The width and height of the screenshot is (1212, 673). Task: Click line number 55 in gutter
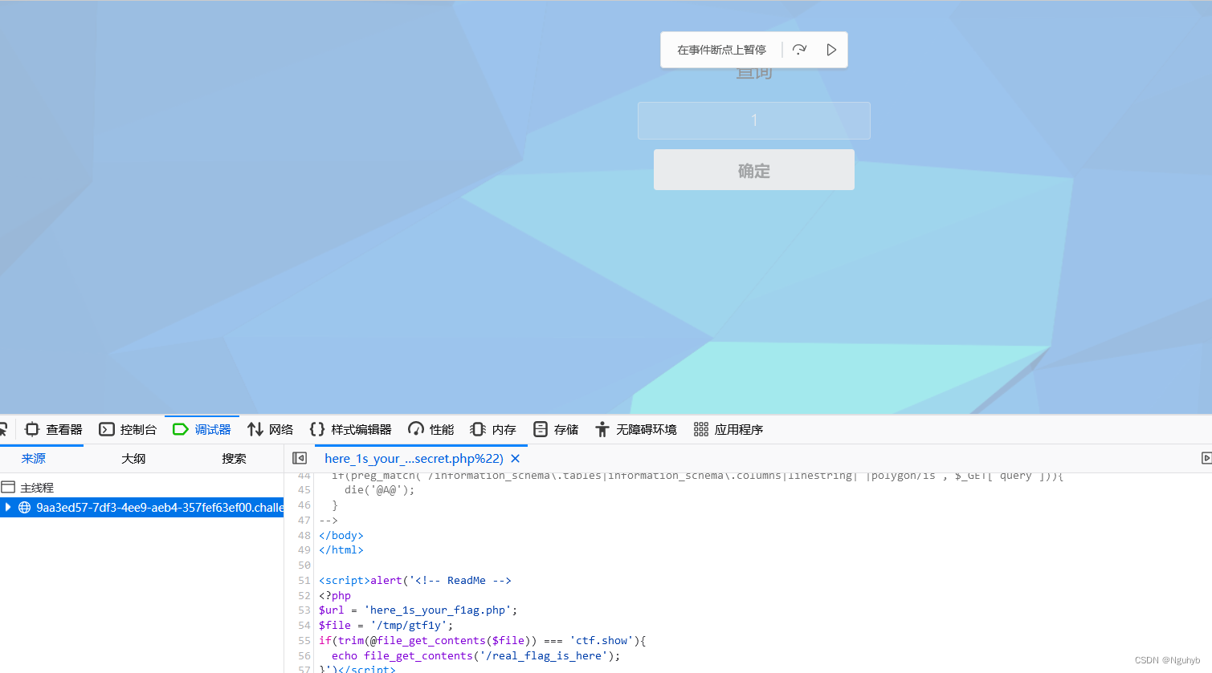304,641
